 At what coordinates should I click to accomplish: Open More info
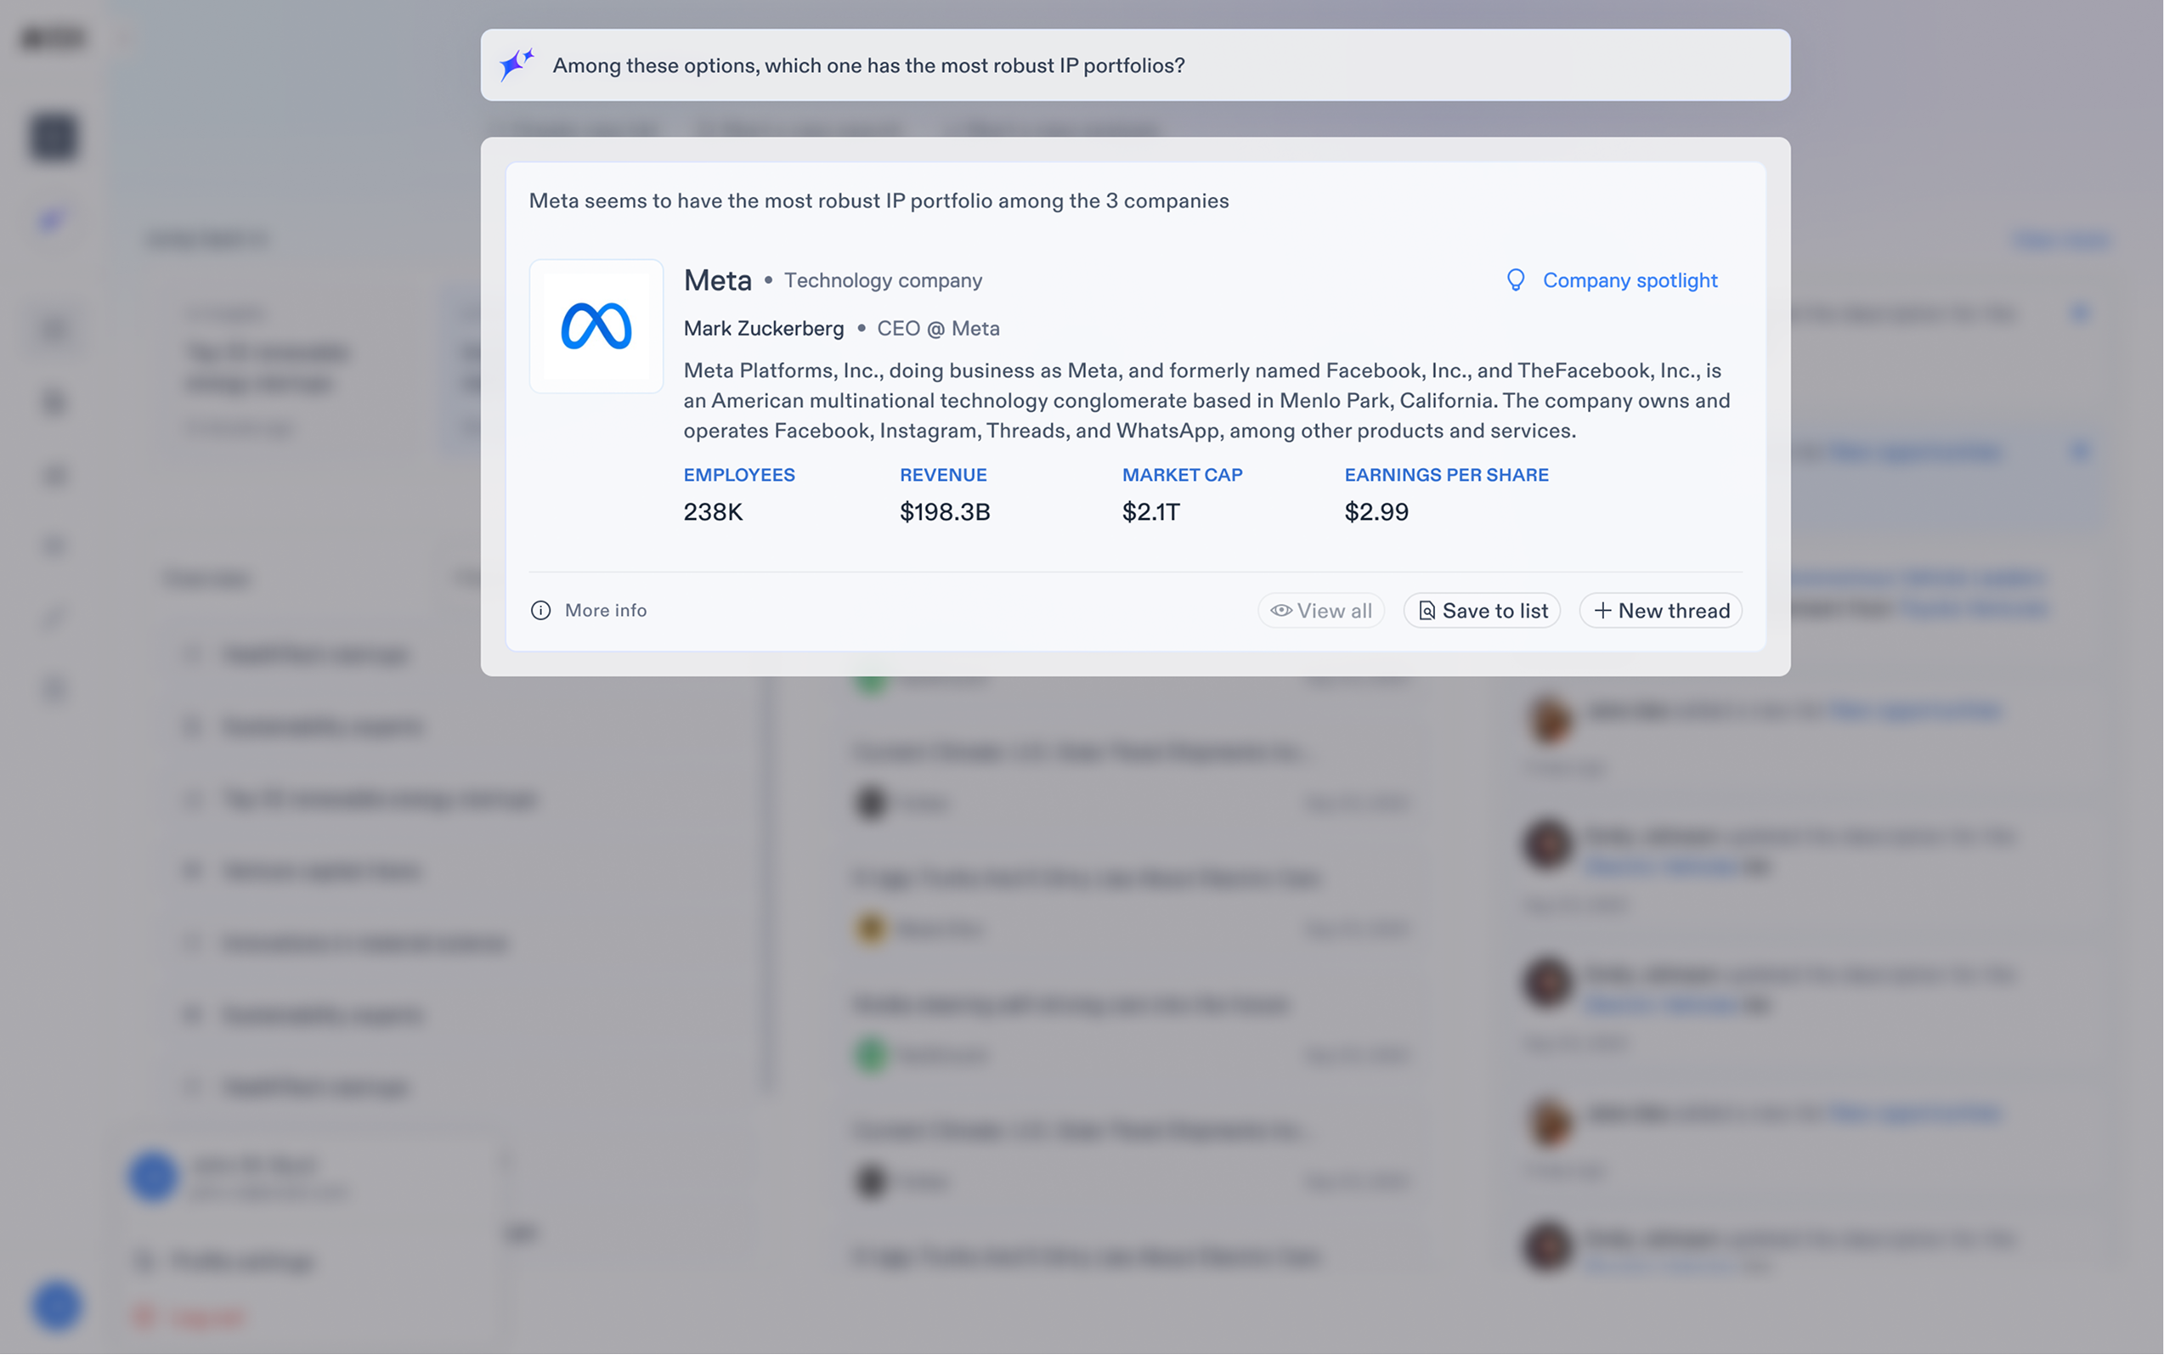589,610
